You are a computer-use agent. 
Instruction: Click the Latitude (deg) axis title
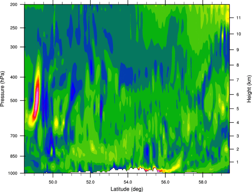(x=127, y=189)
